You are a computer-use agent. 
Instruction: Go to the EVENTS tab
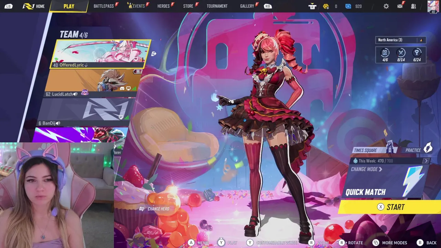click(x=136, y=6)
